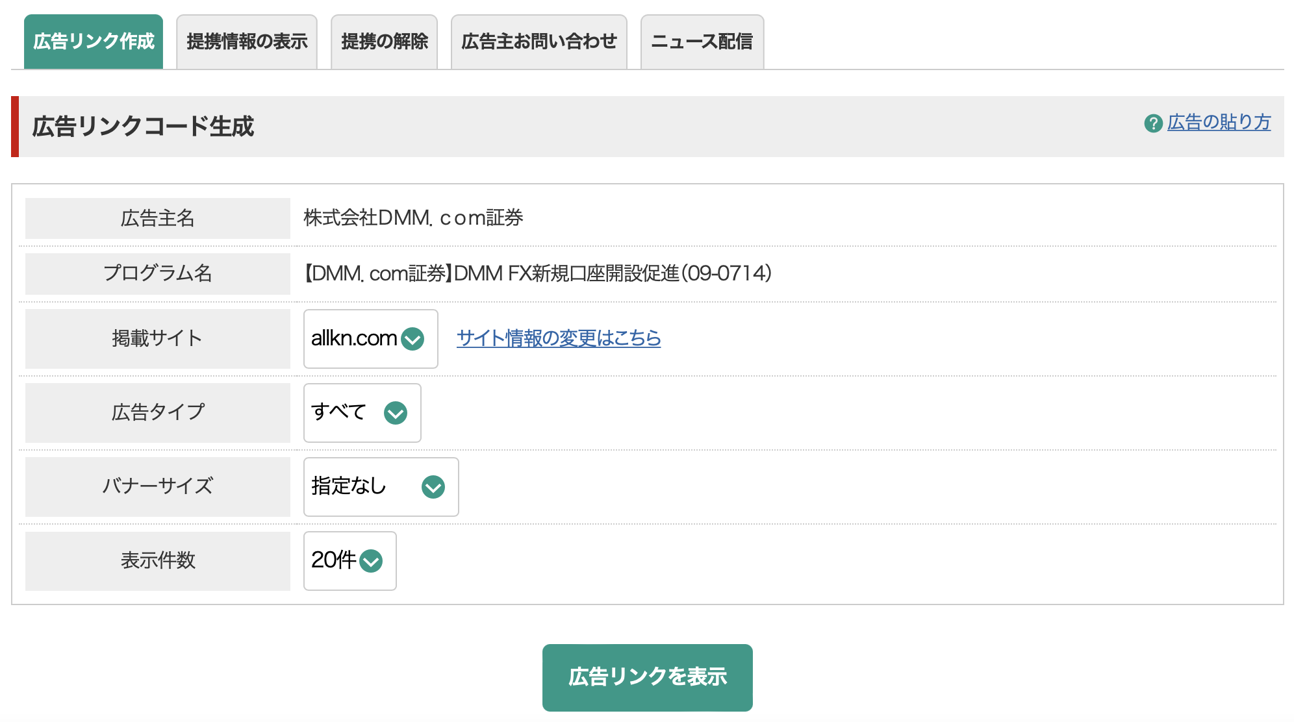Follow the サイト情報の変更はこちら link

(559, 338)
